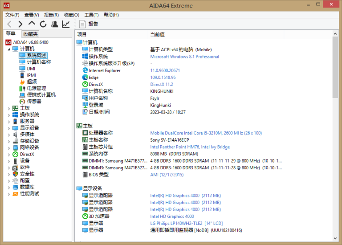
Task: Open the 查看(V) menu
Action: click(x=32, y=15)
